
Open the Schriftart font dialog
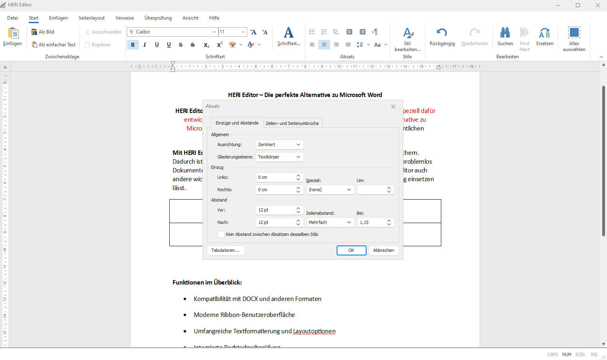click(x=289, y=37)
